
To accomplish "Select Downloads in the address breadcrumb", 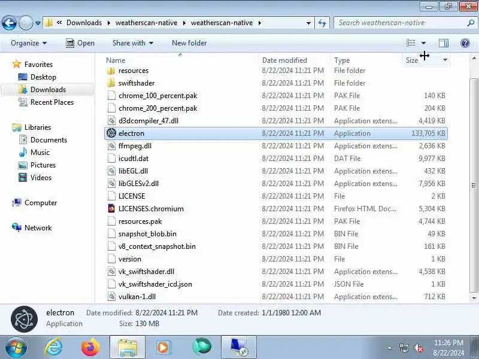I will coord(84,23).
